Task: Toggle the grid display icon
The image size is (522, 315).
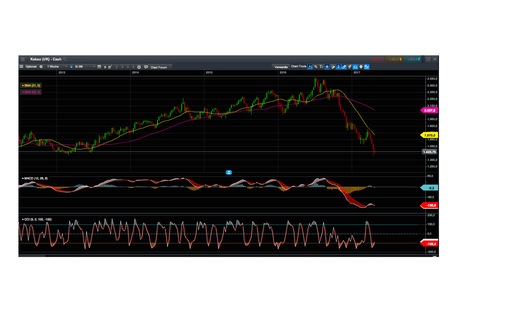Action: point(327,67)
